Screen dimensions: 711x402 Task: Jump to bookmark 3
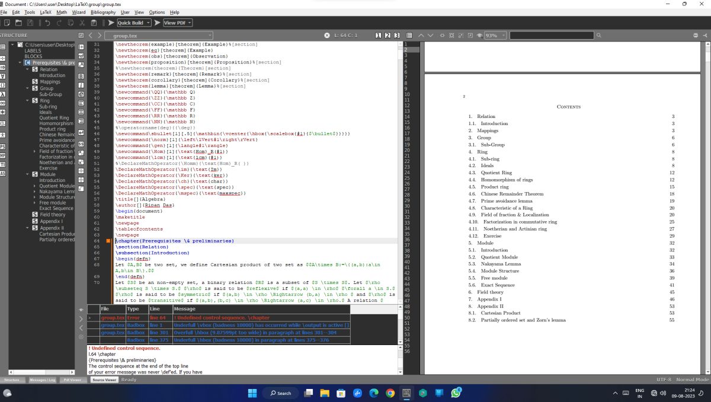[x=397, y=36]
